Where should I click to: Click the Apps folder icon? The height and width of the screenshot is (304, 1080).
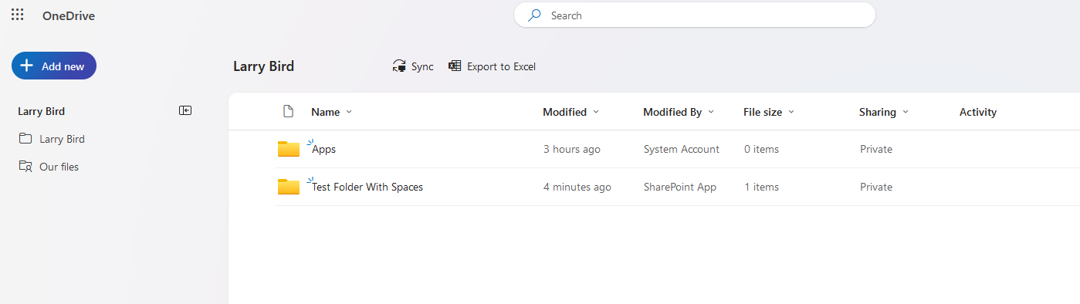tap(289, 149)
